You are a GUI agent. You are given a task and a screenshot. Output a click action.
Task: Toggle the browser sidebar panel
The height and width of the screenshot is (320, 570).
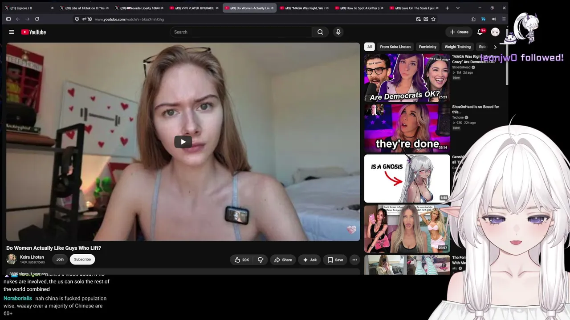[8, 19]
